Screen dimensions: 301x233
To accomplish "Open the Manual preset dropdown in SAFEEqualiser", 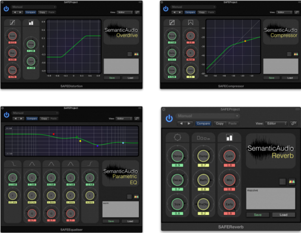I will [x=35, y=113].
